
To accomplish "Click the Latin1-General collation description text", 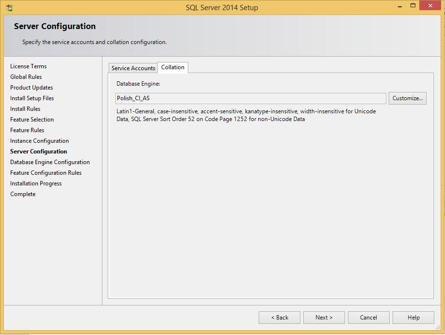I will 246,115.
